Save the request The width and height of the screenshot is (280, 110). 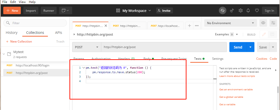pyautogui.click(x=263, y=47)
